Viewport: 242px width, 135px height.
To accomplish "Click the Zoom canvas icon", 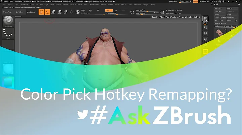I will 205,34.
